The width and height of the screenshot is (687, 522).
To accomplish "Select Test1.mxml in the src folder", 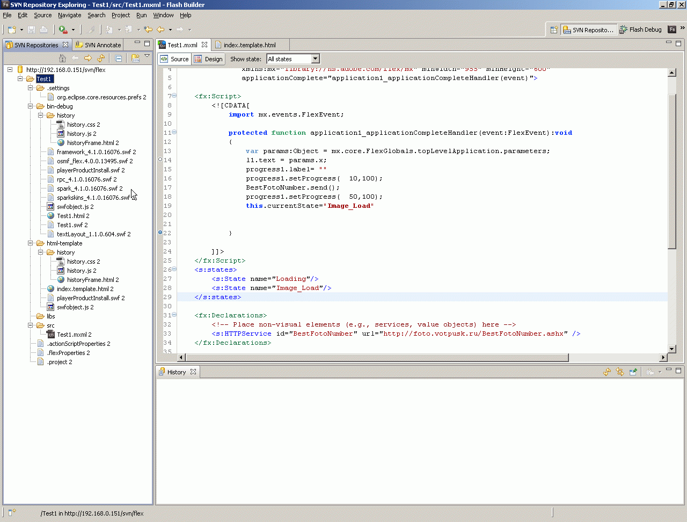I will [x=74, y=335].
